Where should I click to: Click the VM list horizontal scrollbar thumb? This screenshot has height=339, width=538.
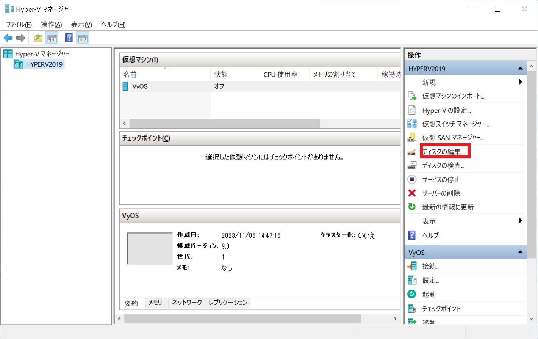(x=224, y=123)
